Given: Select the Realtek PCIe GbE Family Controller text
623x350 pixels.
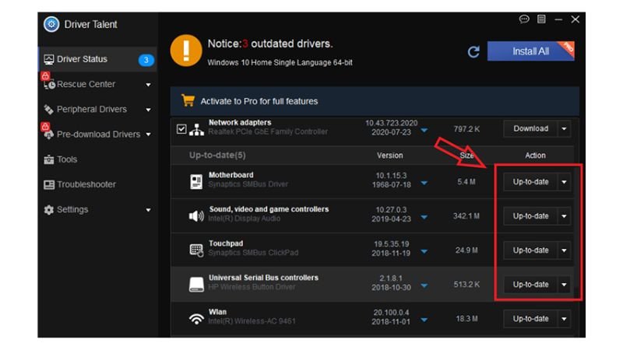Looking at the screenshot, I should tap(268, 131).
